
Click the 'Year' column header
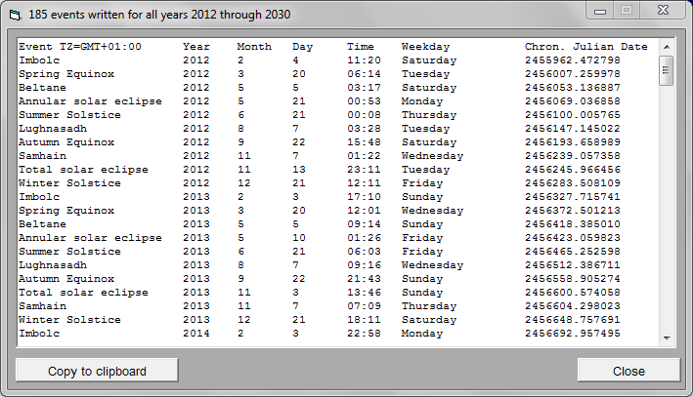[x=196, y=47]
